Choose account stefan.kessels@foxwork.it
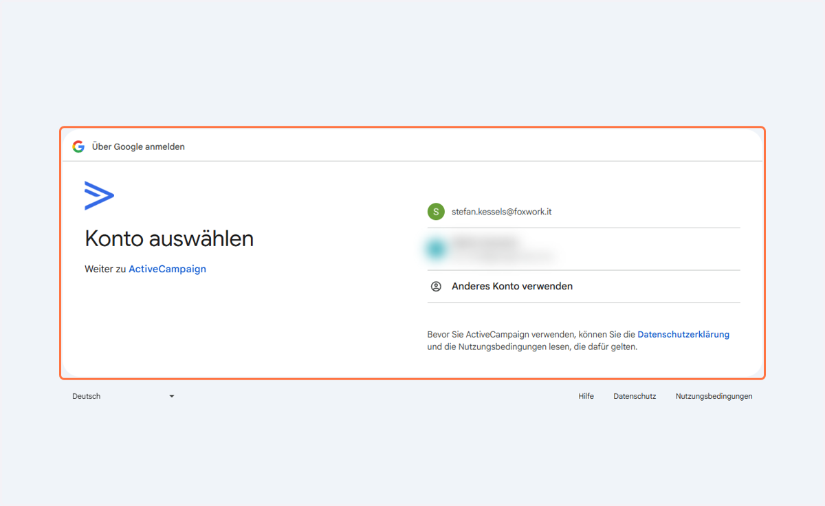 click(x=584, y=212)
